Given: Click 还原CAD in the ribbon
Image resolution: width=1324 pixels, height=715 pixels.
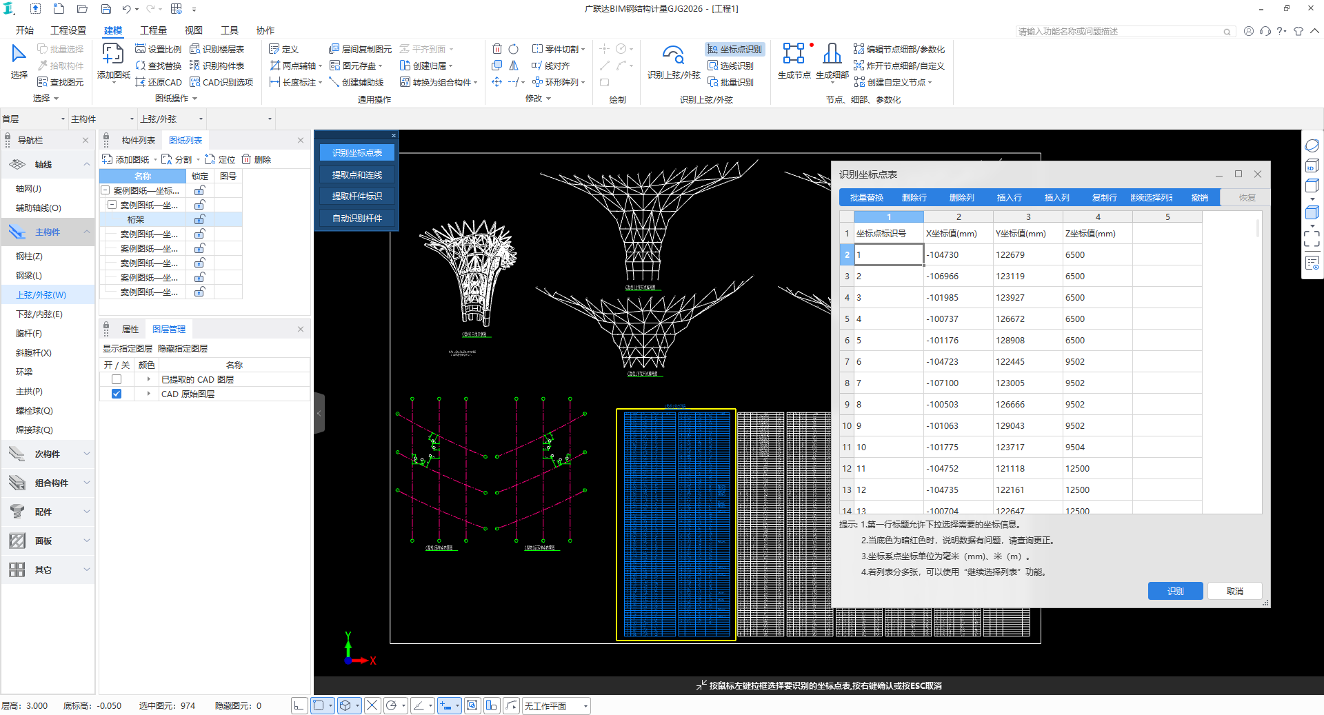Looking at the screenshot, I should [x=158, y=82].
